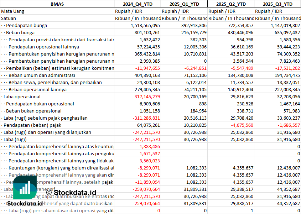This screenshot has width=301, height=214.
Task: Click the Mata Uang label cell
Action: (13, 11)
